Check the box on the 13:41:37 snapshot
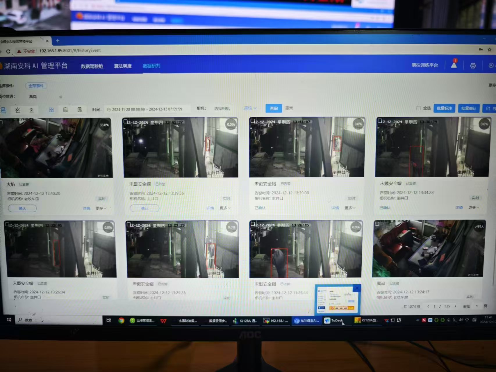The image size is (496, 372). pos(126,122)
